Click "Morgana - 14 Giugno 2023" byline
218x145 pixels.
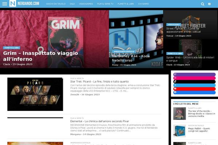pos(86,134)
